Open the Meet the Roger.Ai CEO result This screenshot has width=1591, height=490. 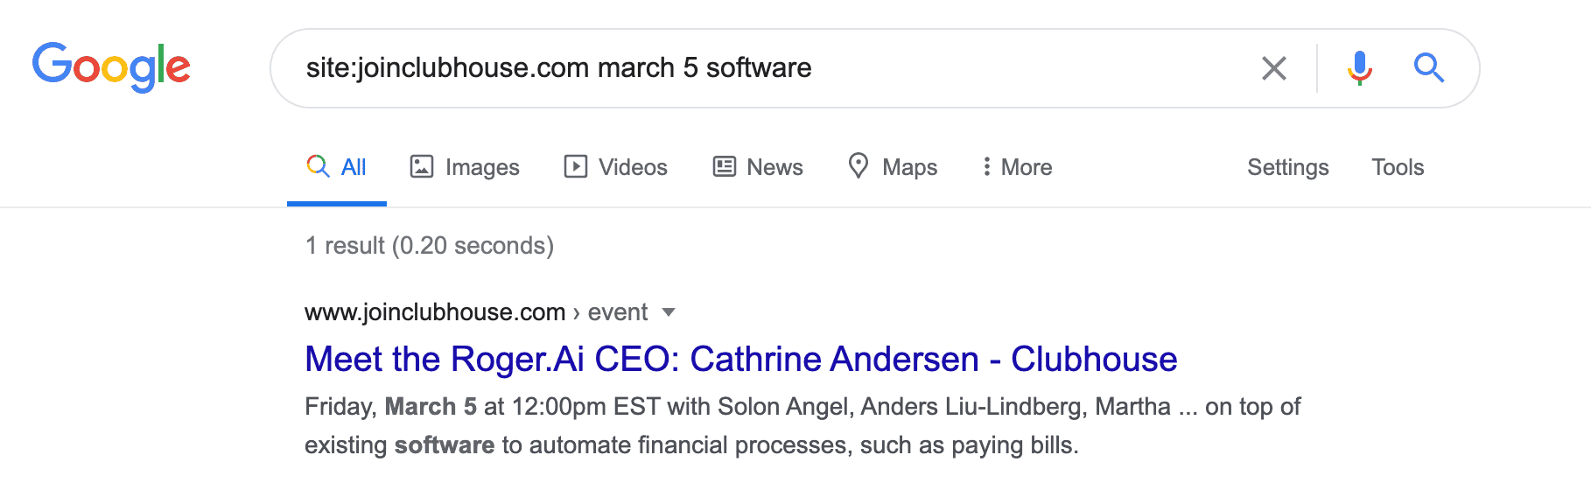click(740, 360)
